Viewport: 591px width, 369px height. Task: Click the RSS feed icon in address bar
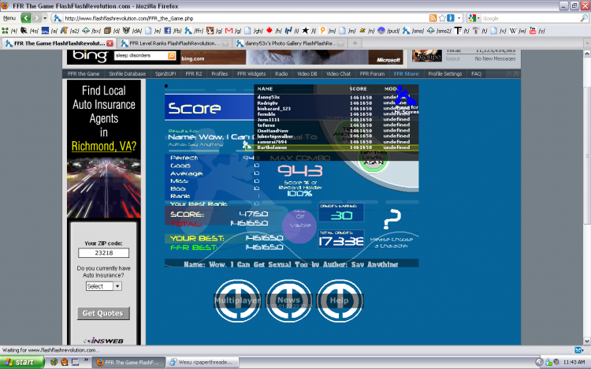point(433,18)
